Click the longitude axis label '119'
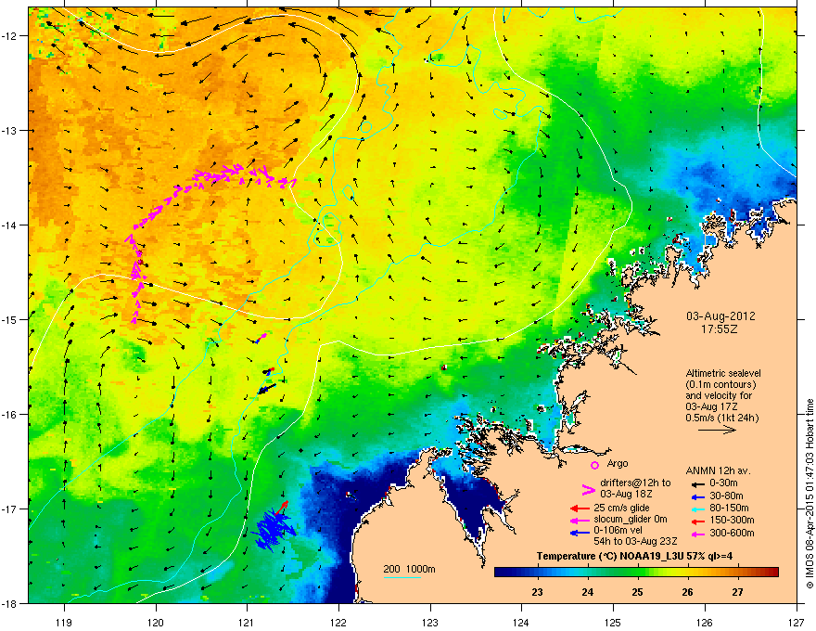The width and height of the screenshot is (816, 631). [65, 622]
